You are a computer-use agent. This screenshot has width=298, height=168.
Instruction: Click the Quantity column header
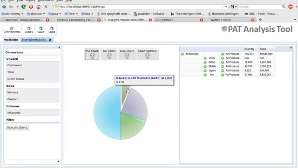[249, 49]
